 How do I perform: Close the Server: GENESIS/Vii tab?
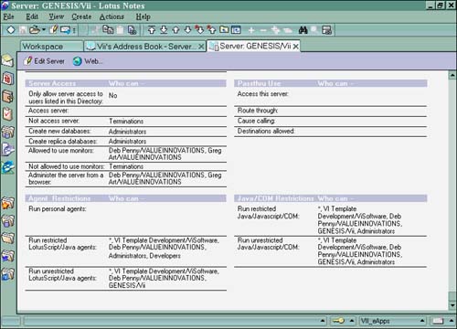tap(295, 47)
